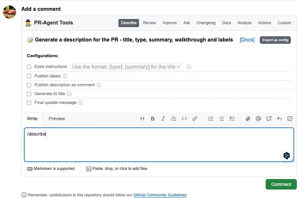
Task: Insert code with the angle brackets icon
Action: [184, 119]
